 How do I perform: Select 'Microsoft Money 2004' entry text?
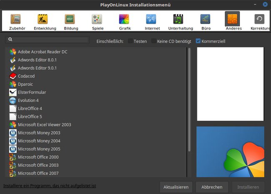[39, 141]
